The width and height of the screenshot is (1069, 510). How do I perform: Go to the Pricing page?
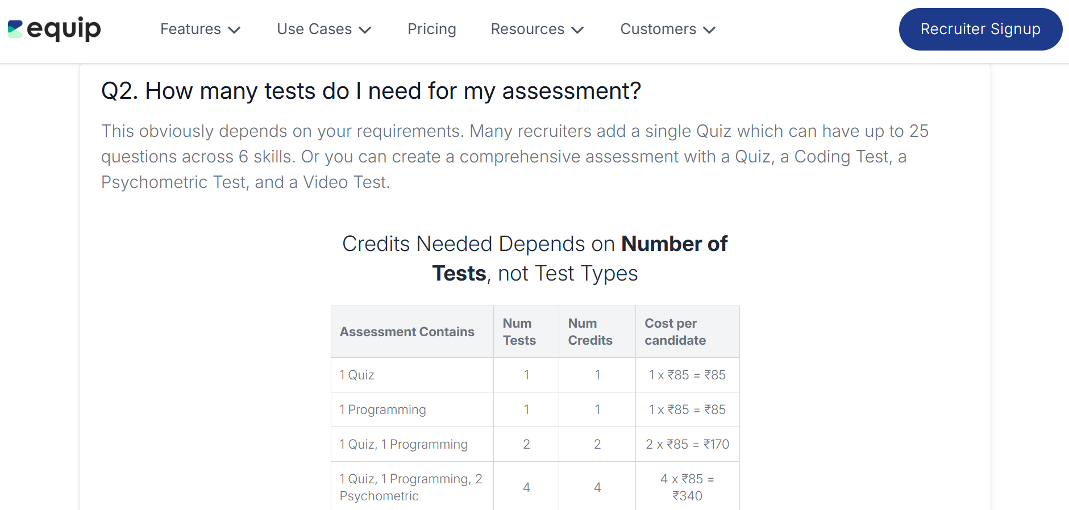(432, 29)
